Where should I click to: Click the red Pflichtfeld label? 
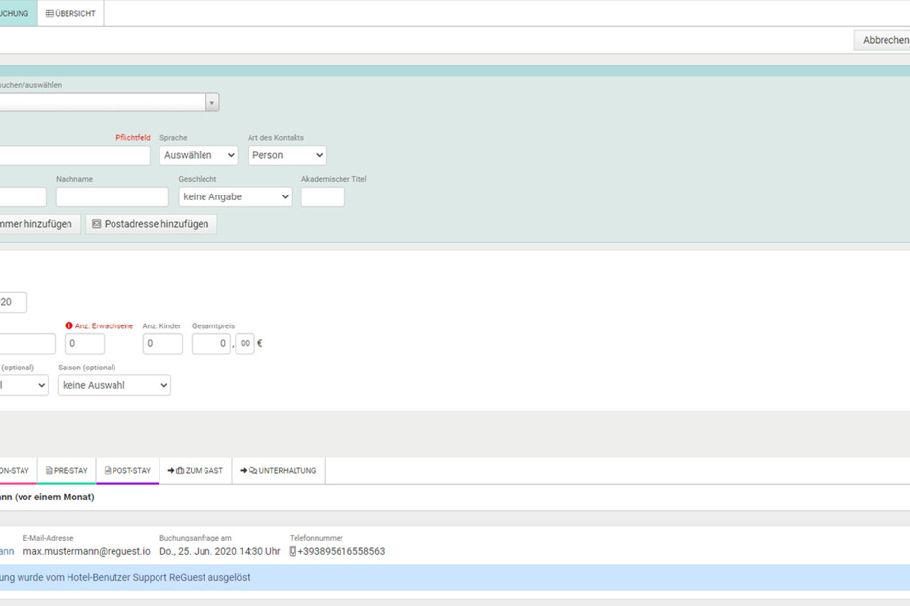point(133,138)
